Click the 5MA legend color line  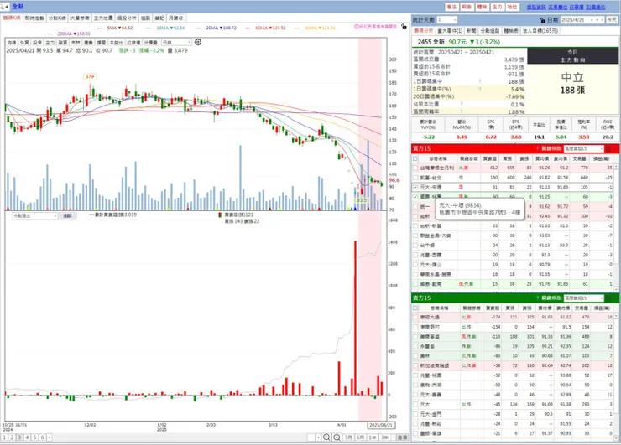(99, 28)
